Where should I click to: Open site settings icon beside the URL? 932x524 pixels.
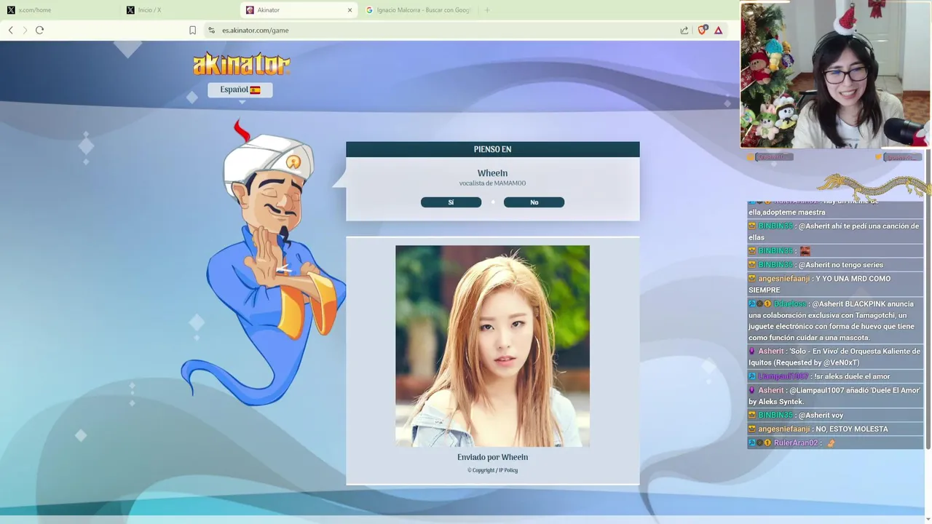(211, 30)
